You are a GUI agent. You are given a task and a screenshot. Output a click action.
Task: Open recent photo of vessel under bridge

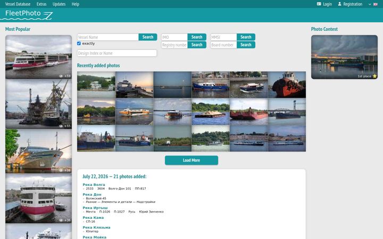click(x=287, y=112)
